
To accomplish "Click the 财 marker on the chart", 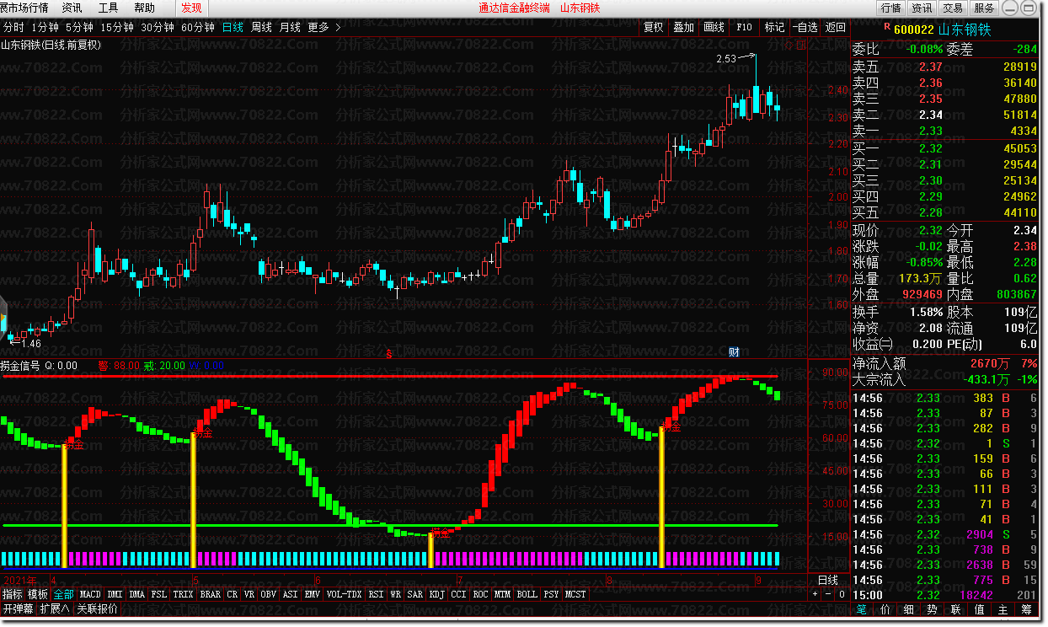I will point(733,352).
